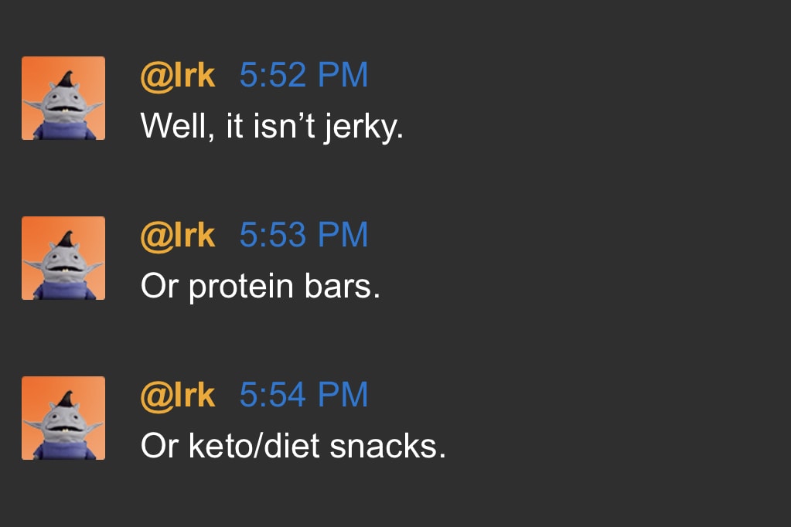791x527 pixels.
Task: Click the @lrk username above the keto/diet message
Action: tap(178, 395)
